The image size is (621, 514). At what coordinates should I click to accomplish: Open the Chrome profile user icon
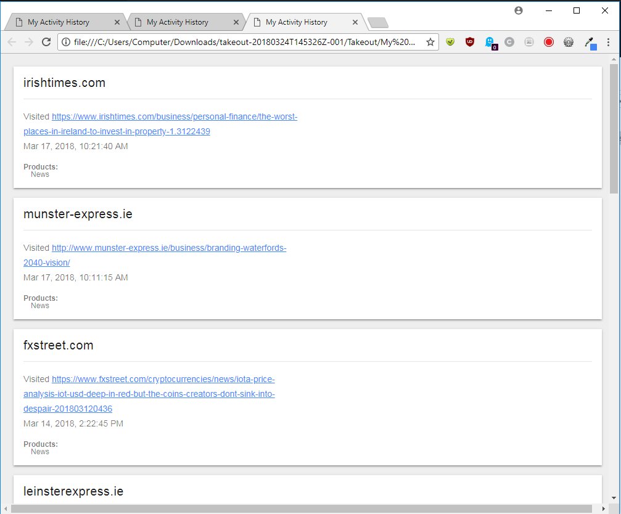pos(519,10)
